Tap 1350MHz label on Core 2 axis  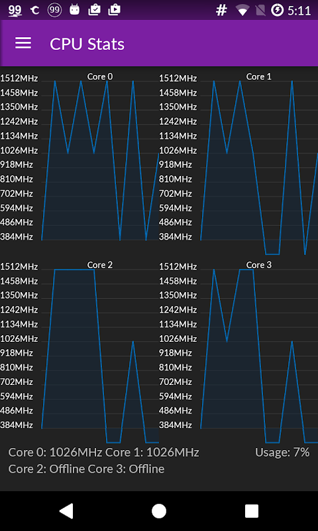(19, 295)
